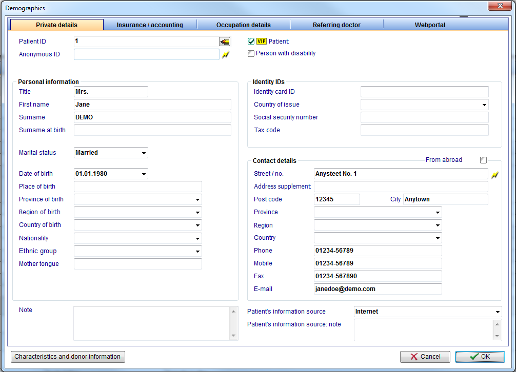Expand Province of birth dropdown
Viewport: 516px width, 372px height.
pos(197,199)
